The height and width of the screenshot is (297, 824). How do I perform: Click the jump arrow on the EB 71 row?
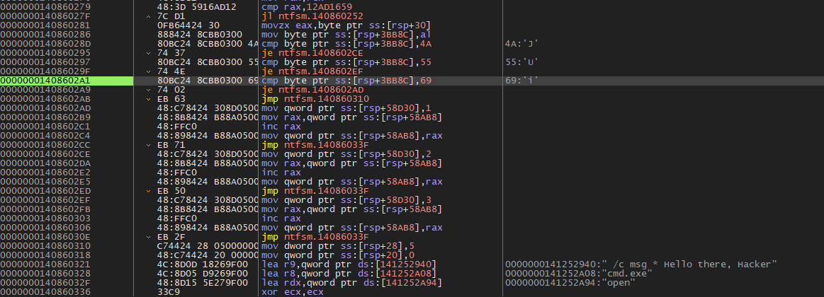(x=147, y=145)
